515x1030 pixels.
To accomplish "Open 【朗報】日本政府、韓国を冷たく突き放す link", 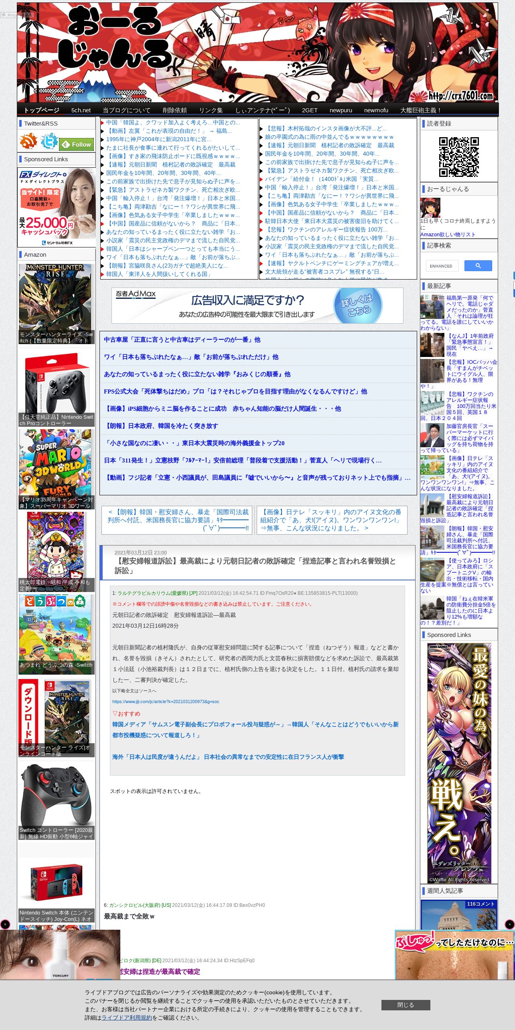I will pyautogui.click(x=161, y=426).
